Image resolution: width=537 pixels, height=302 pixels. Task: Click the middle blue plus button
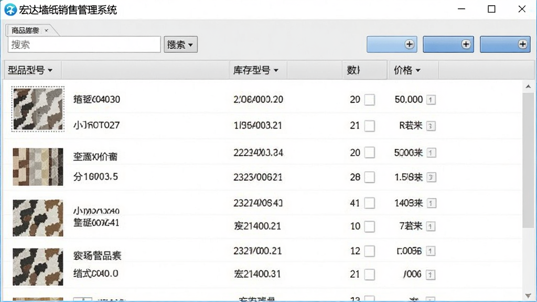click(x=448, y=44)
